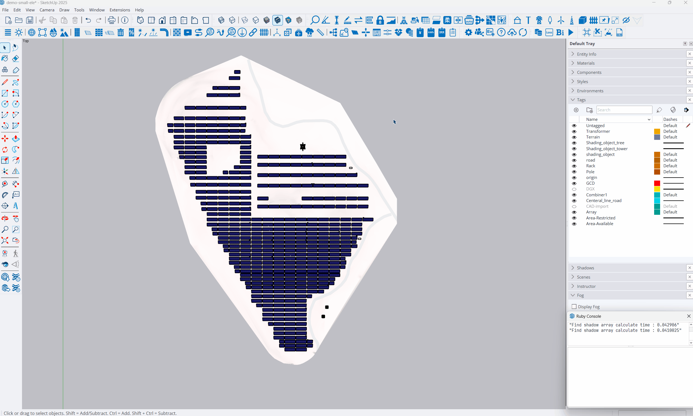The height and width of the screenshot is (416, 693).
Task: Close the Ruby Console panel
Action: 688,316
